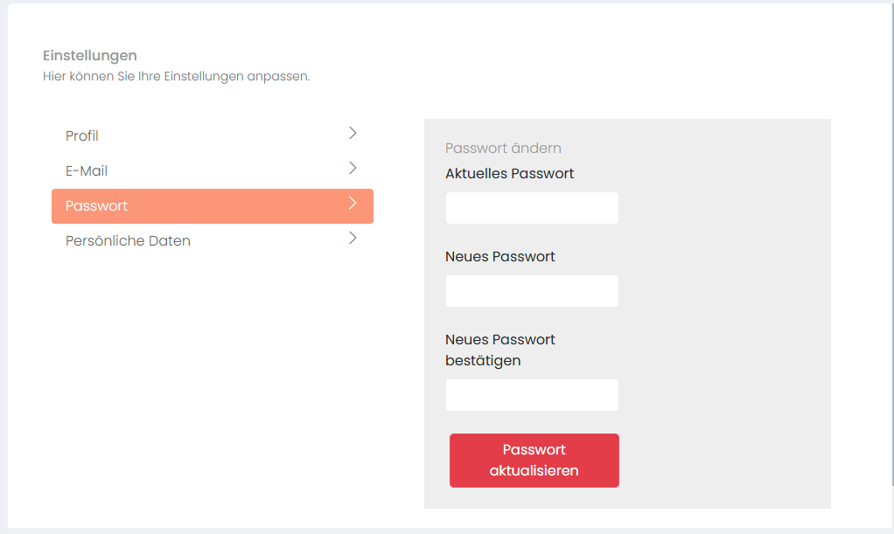
Task: Focus the Aktuelles Passwort input field
Action: (532, 208)
